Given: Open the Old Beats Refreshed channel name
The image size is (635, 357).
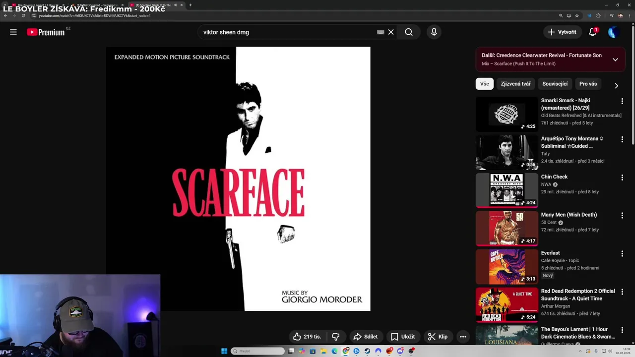Looking at the screenshot, I should pyautogui.click(x=581, y=116).
